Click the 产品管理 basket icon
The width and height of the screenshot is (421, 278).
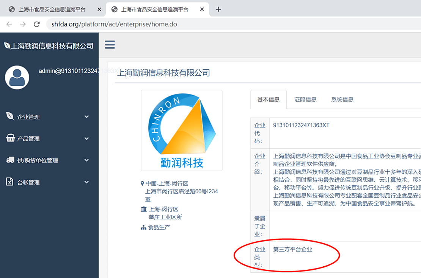pos(11,138)
